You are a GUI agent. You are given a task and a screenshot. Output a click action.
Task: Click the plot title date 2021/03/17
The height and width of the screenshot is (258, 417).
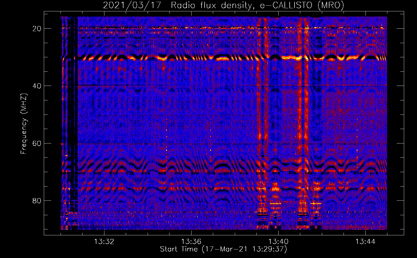click(x=132, y=5)
